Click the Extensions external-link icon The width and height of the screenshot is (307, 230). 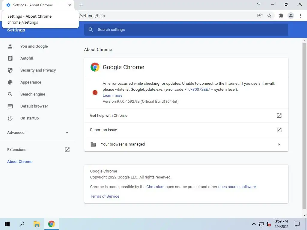coord(67,150)
